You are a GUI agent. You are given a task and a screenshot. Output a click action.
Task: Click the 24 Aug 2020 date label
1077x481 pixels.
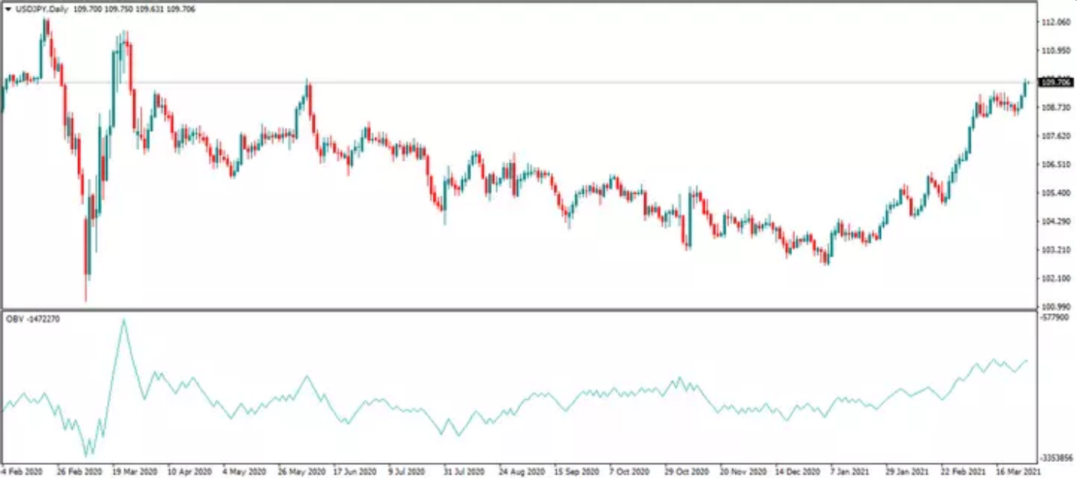521,471
